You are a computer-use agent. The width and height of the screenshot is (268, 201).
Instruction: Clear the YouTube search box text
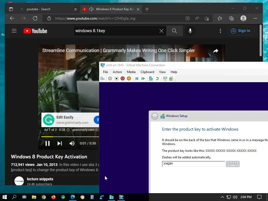[x=161, y=31]
